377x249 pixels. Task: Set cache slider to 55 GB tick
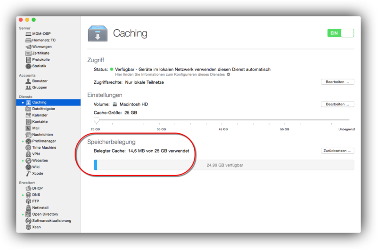(x=285, y=124)
